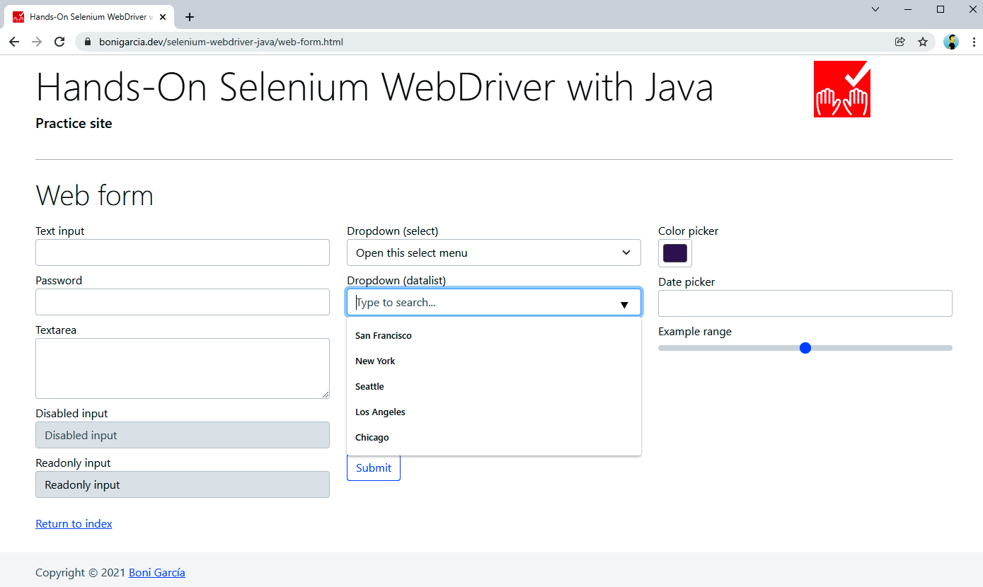Open Chrome three-dot menu

click(974, 42)
